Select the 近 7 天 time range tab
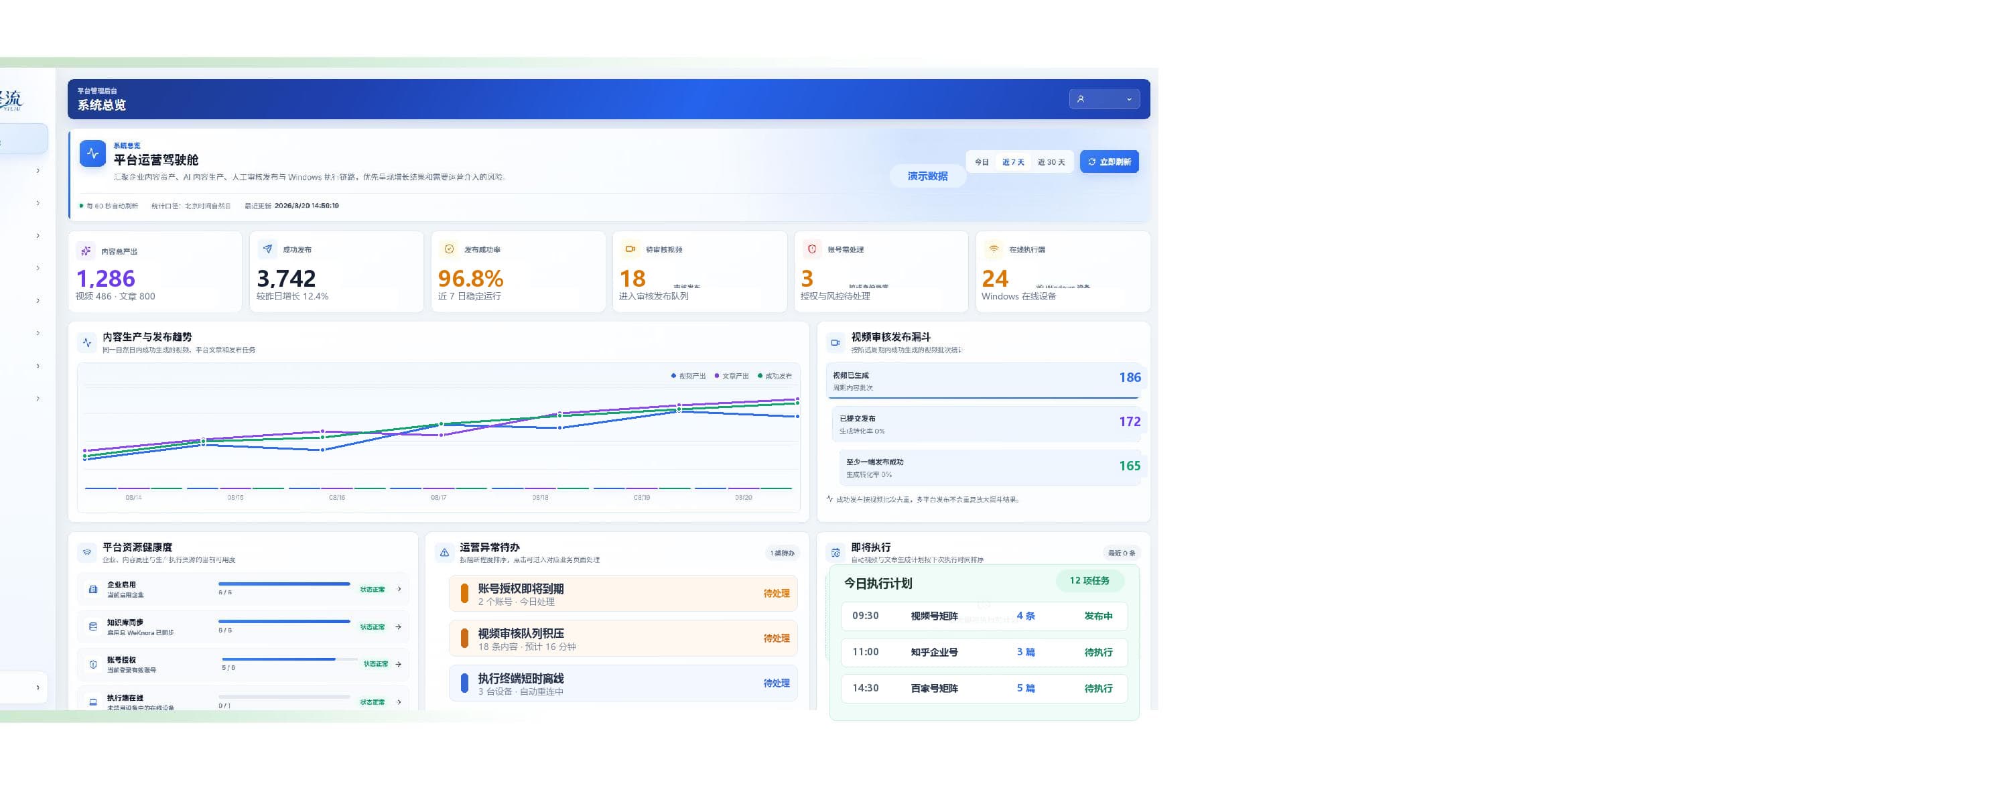2010x804 pixels. point(1014,162)
